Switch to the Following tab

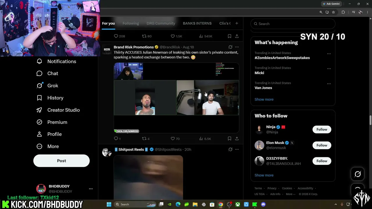tap(131, 23)
